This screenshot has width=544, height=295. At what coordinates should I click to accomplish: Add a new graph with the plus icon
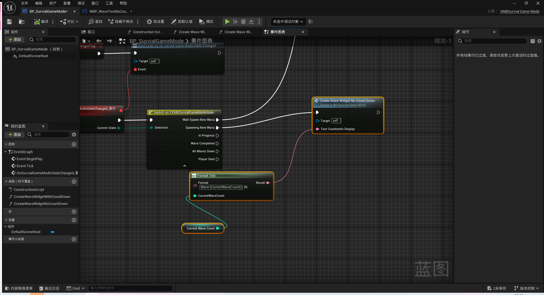click(74, 144)
